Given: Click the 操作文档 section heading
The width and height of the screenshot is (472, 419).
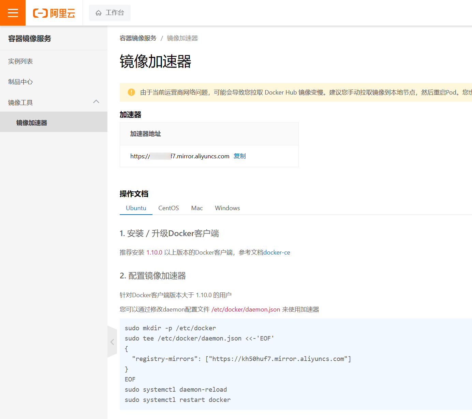Looking at the screenshot, I should point(134,194).
